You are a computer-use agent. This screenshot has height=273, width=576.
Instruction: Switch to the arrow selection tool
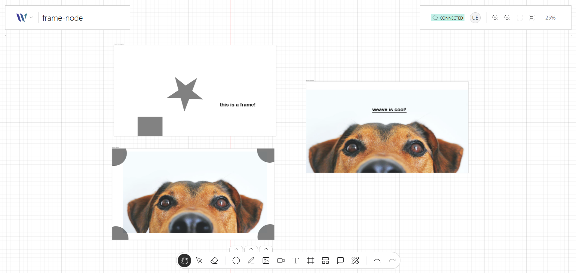pos(199,260)
